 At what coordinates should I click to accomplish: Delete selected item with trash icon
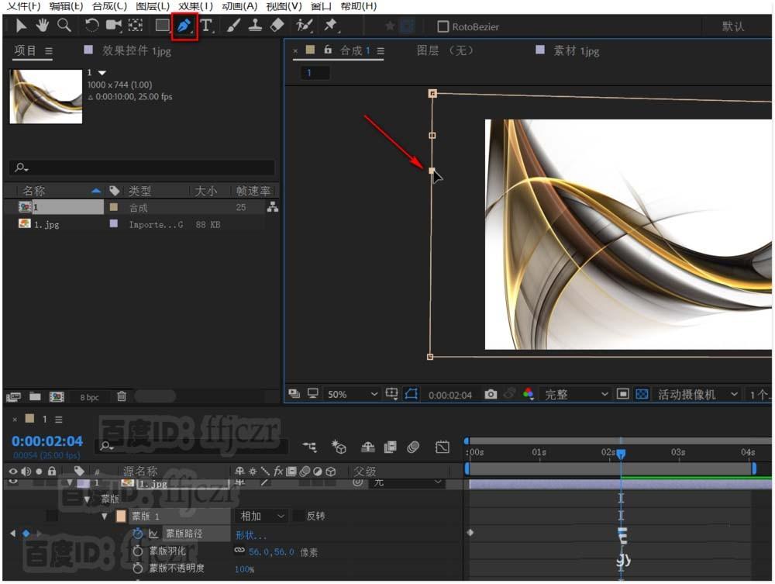coord(122,396)
